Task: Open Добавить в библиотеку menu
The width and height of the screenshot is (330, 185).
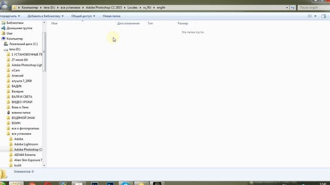Action: [45, 16]
